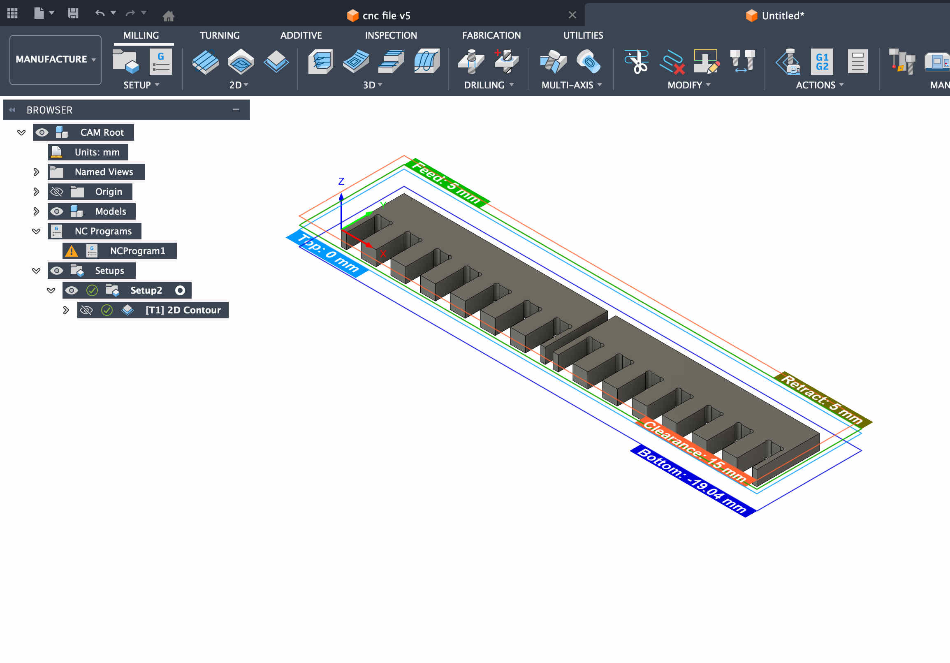Select NCProgram1 in the browser
Image resolution: width=950 pixels, height=663 pixels.
point(137,251)
